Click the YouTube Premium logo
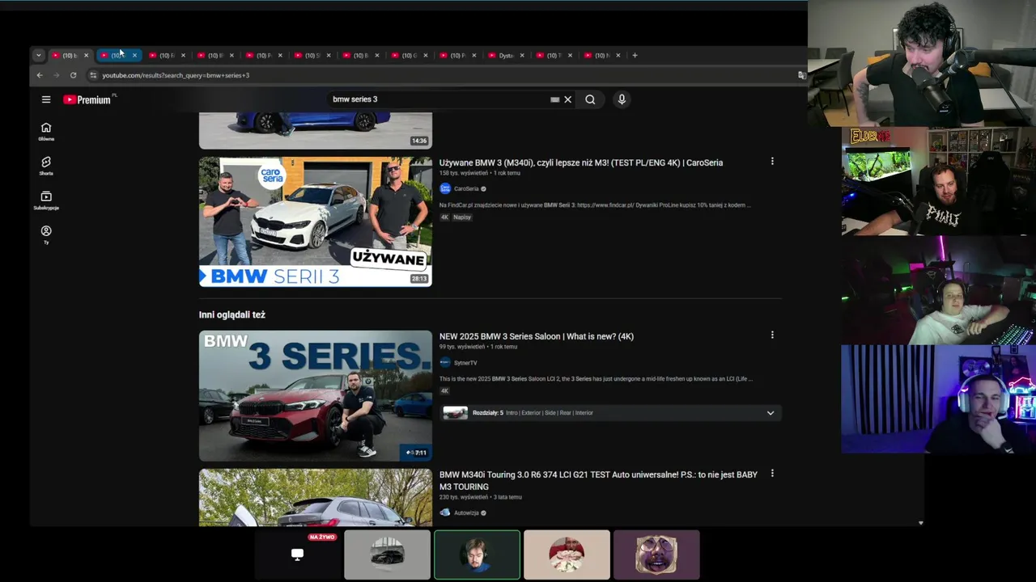This screenshot has height=582, width=1036. pyautogui.click(x=87, y=99)
